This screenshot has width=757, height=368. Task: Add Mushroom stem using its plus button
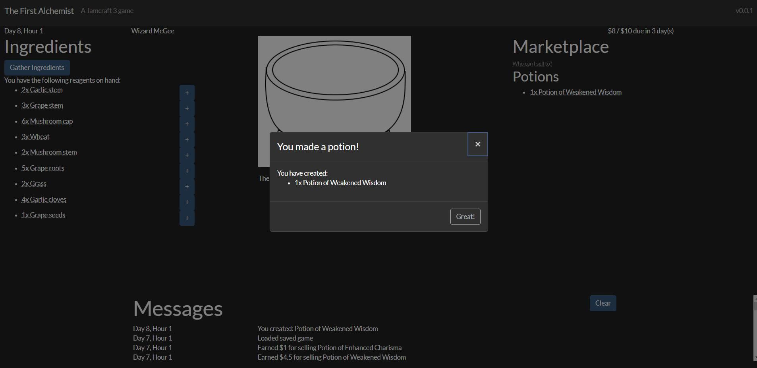click(x=187, y=155)
